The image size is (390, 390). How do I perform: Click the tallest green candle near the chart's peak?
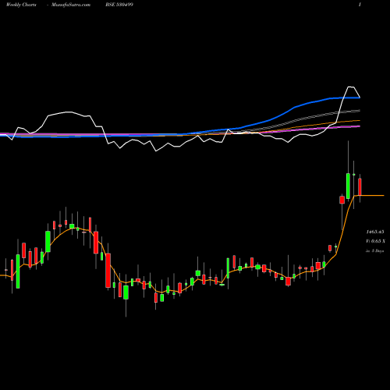(x=348, y=186)
